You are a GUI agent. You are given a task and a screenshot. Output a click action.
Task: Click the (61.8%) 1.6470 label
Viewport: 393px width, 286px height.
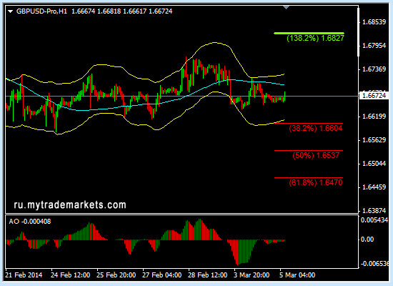tap(316, 182)
